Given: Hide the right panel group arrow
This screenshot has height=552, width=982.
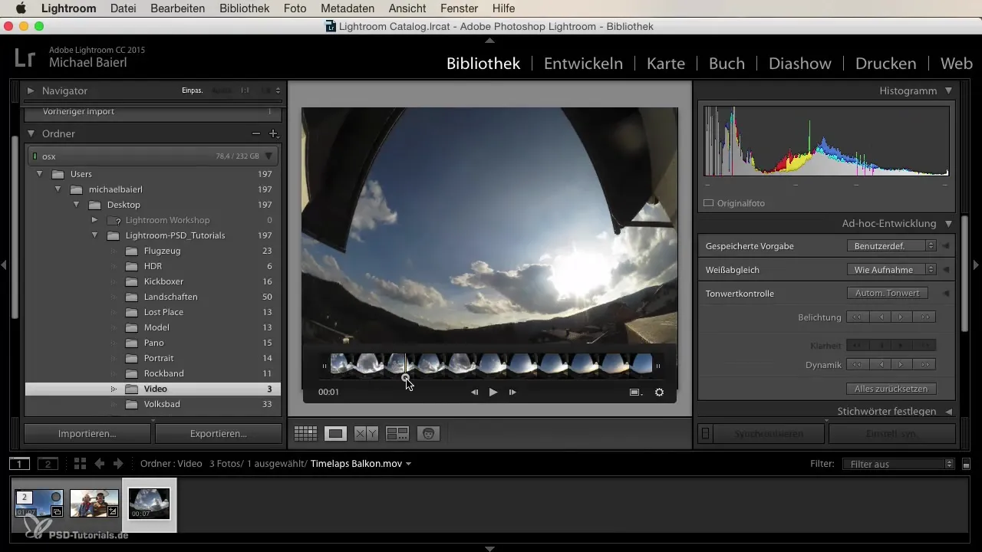Looking at the screenshot, I should 976,265.
